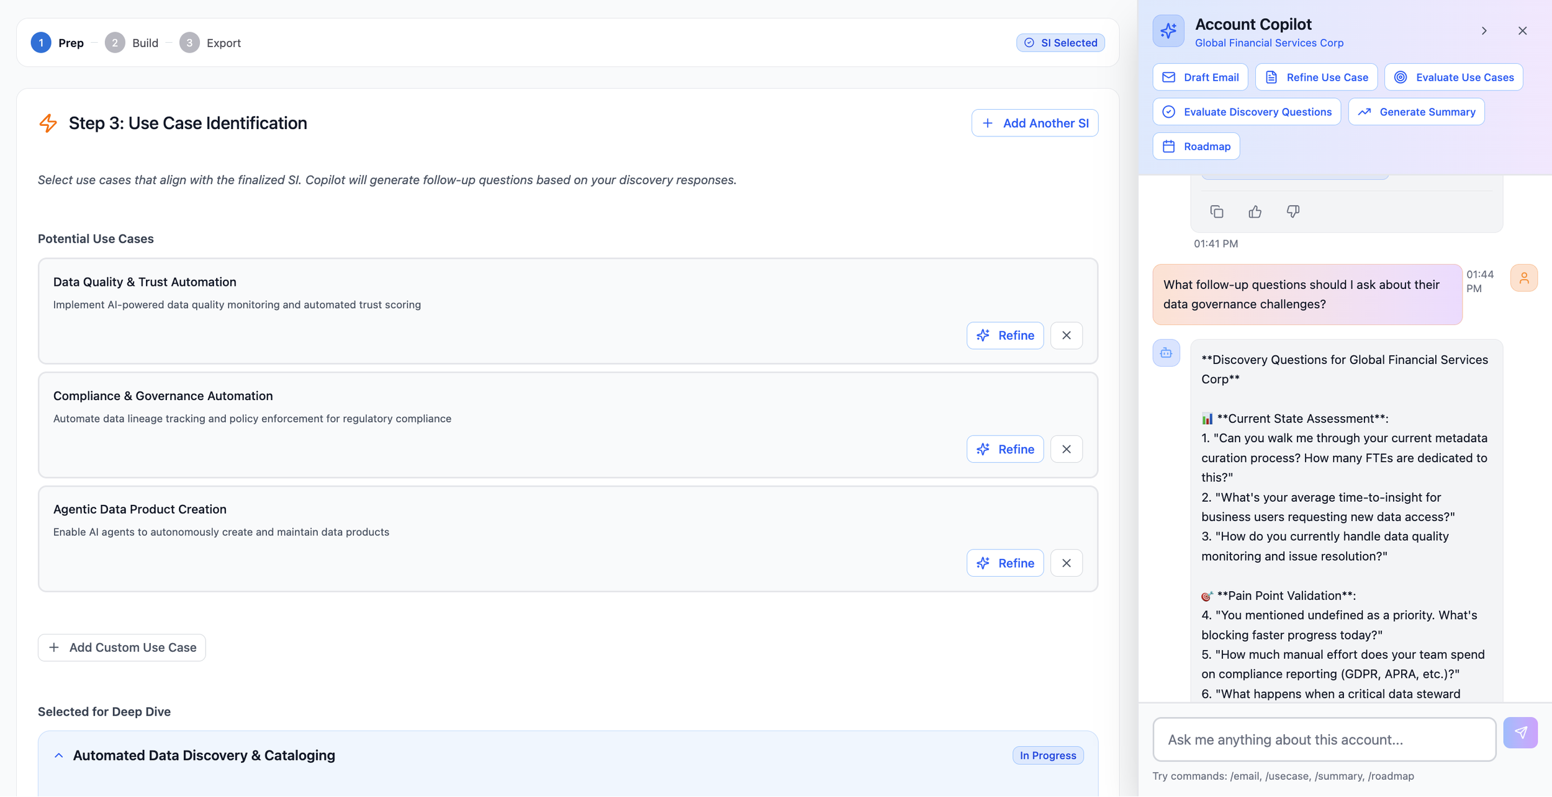Remove Data Quality & Trust Automation use case
The width and height of the screenshot is (1552, 797).
[x=1066, y=336]
